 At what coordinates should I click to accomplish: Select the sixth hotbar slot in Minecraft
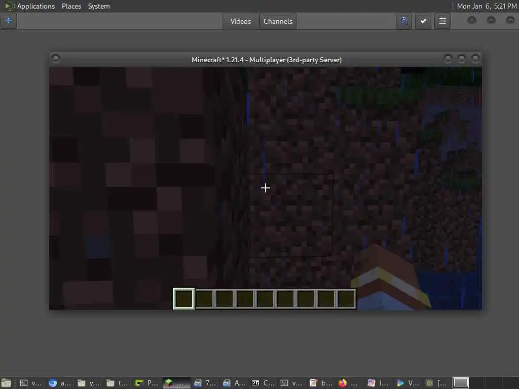(285, 299)
